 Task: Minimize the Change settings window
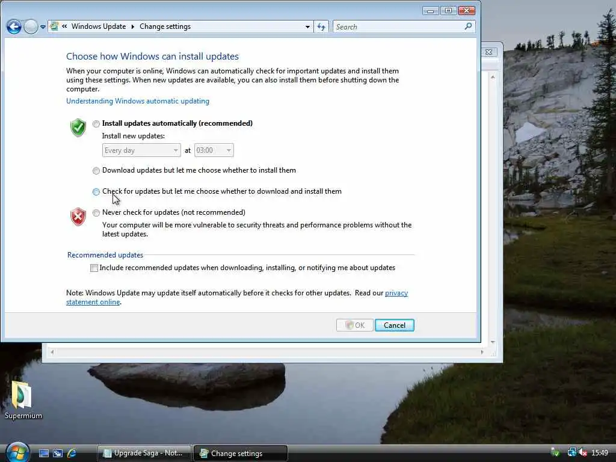[430, 11]
